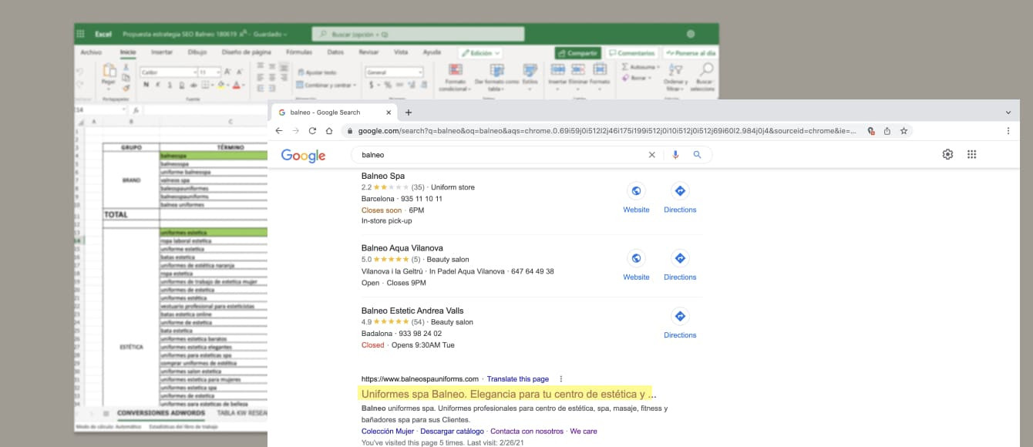Bookmark this page with the star icon
Image resolution: width=1033 pixels, height=447 pixels.
[x=904, y=131]
